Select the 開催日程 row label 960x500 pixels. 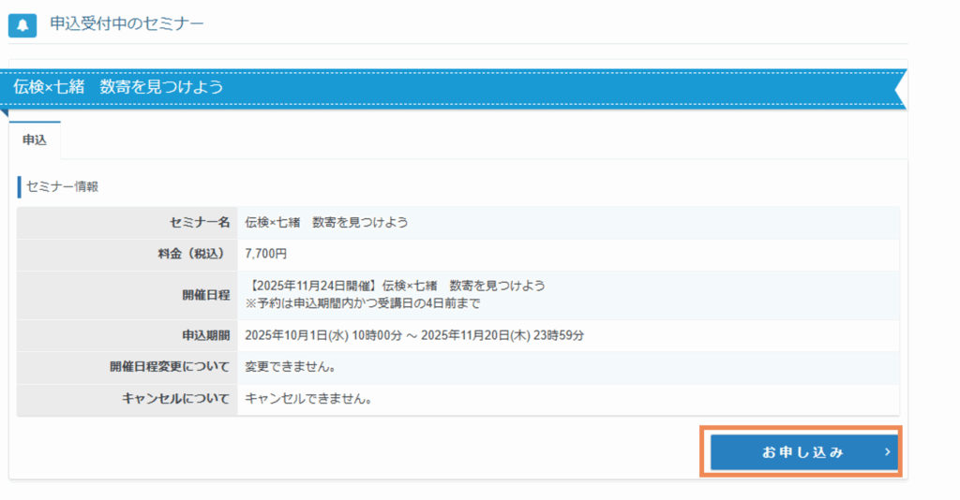point(205,294)
